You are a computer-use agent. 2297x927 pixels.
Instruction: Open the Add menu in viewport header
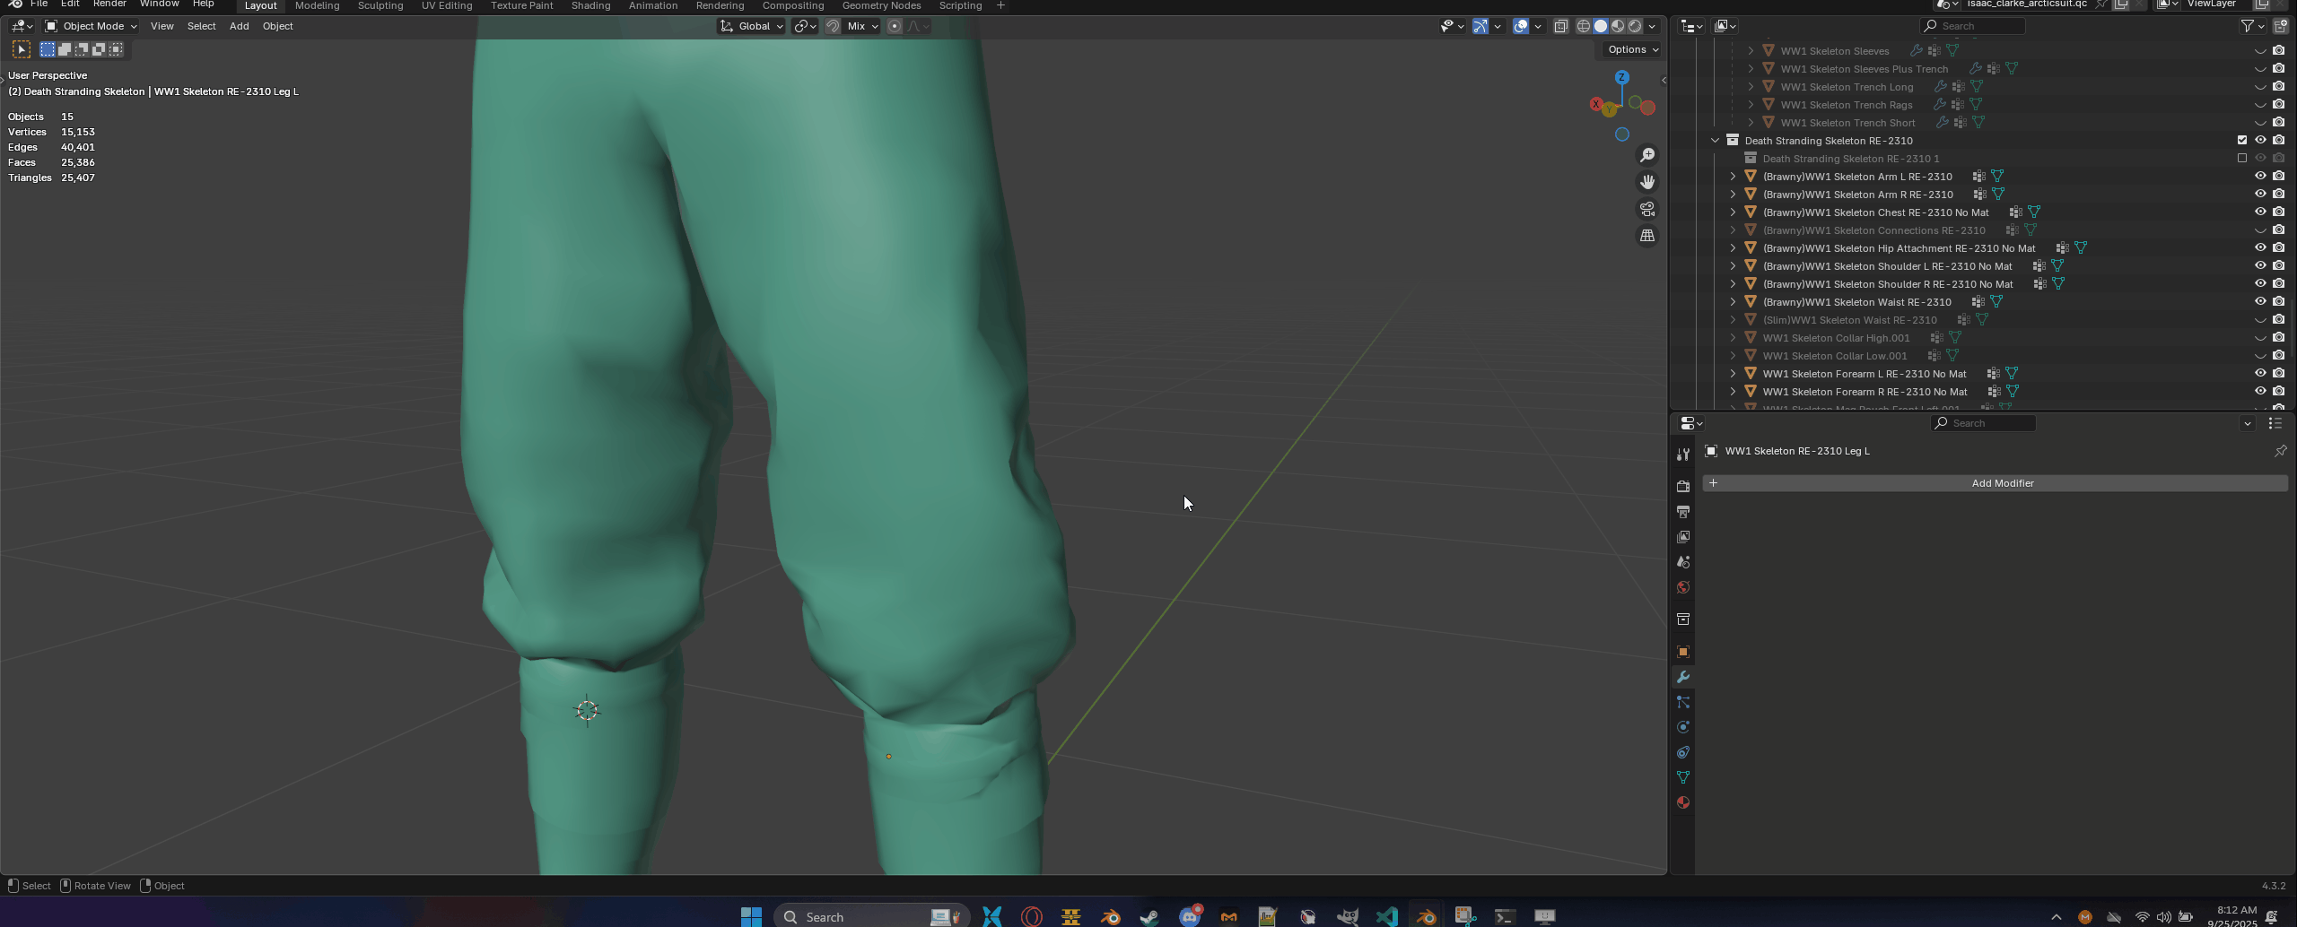pyautogui.click(x=239, y=26)
